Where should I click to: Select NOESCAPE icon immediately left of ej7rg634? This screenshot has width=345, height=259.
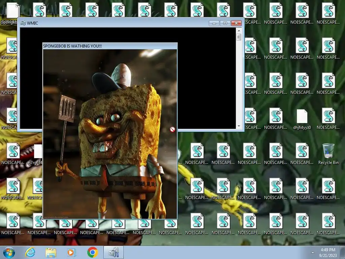(13, 153)
